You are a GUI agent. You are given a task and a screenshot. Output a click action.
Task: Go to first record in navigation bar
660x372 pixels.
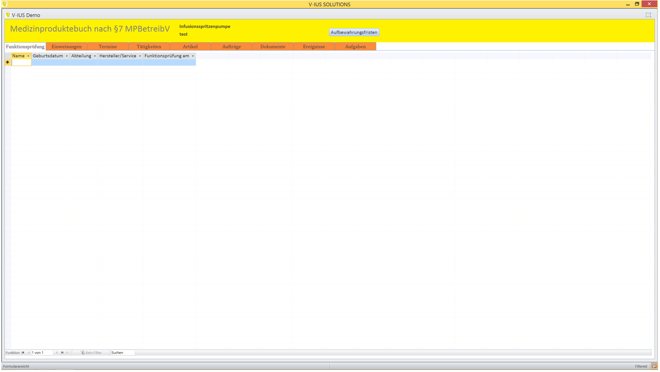tap(23, 353)
